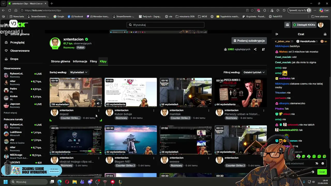This screenshot has width=331, height=186.
Task: Open the Informacje tab
Action: (x=80, y=61)
